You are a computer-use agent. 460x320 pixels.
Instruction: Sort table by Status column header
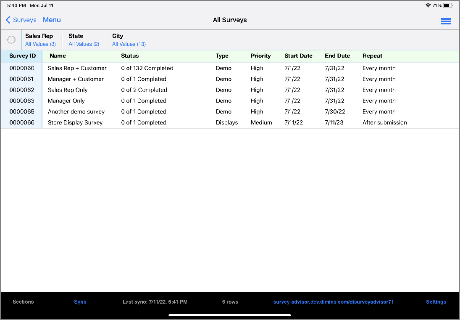pyautogui.click(x=130, y=56)
